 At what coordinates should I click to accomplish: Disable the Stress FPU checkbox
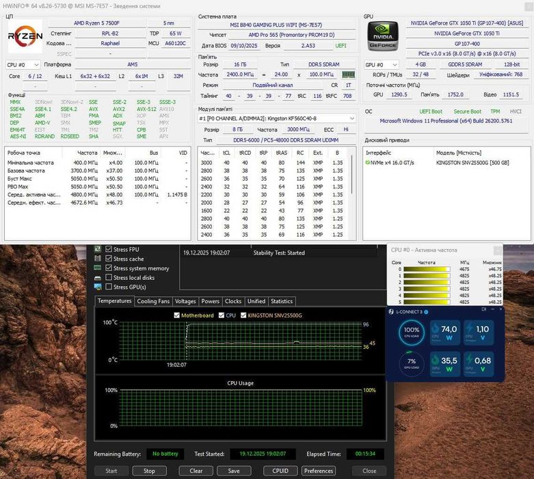pyautogui.click(x=109, y=249)
